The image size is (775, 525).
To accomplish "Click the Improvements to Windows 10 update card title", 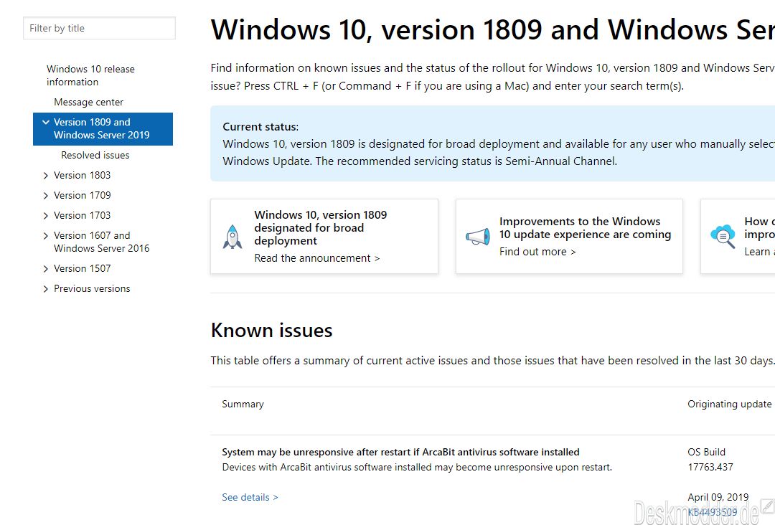I will click(586, 227).
